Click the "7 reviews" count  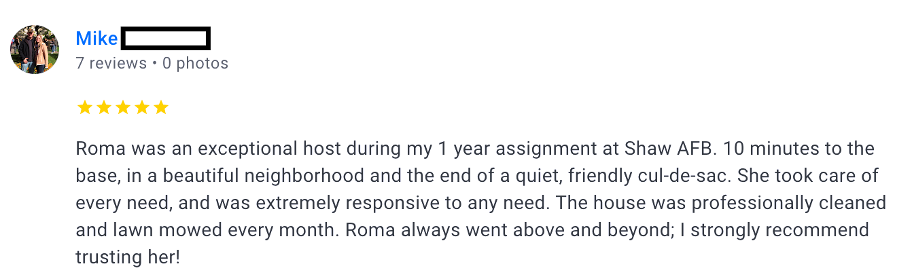tap(111, 63)
